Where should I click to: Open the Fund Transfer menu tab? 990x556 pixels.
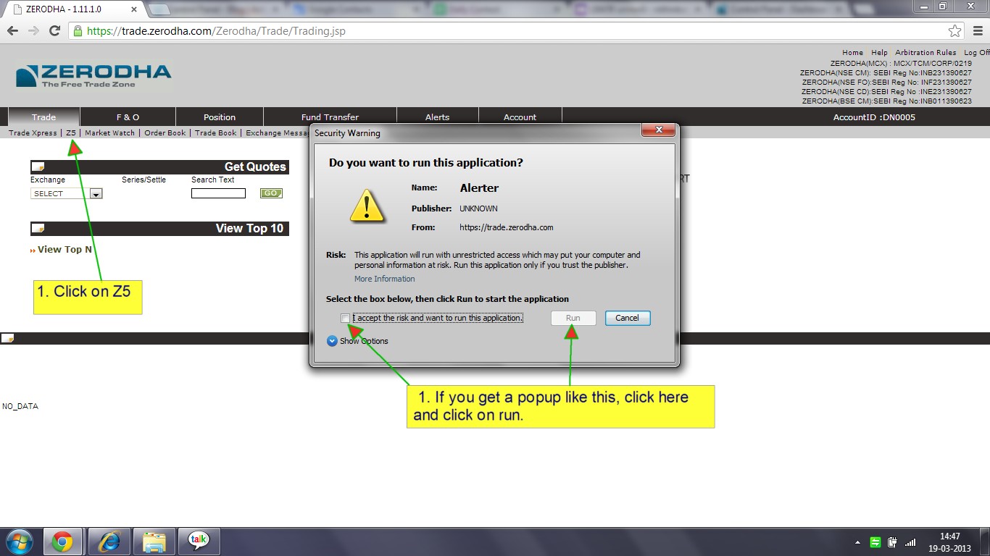[330, 117]
